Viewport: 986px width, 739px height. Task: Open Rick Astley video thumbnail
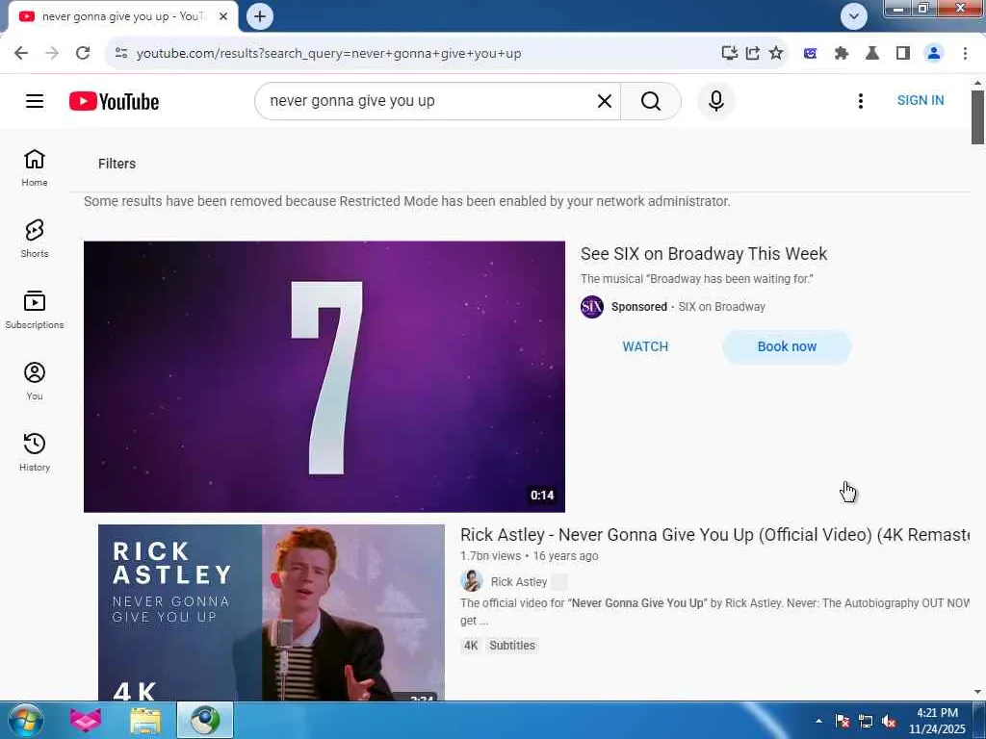pos(272,613)
